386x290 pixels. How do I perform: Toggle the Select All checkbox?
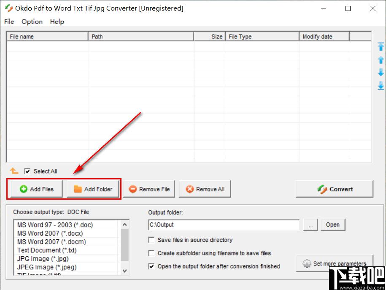click(27, 171)
